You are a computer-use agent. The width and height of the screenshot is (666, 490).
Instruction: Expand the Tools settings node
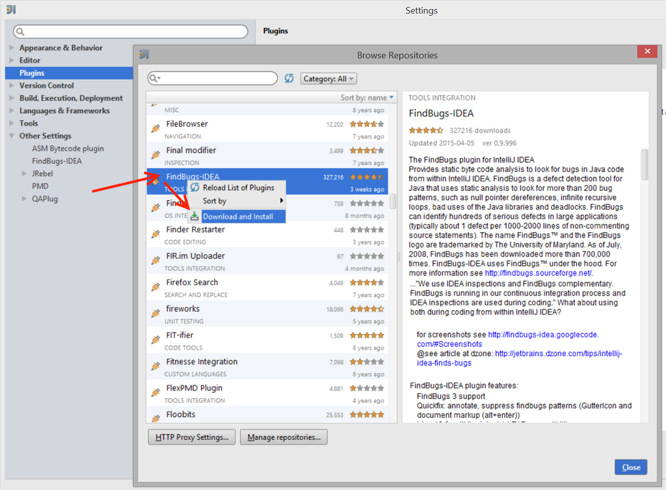pos(12,123)
